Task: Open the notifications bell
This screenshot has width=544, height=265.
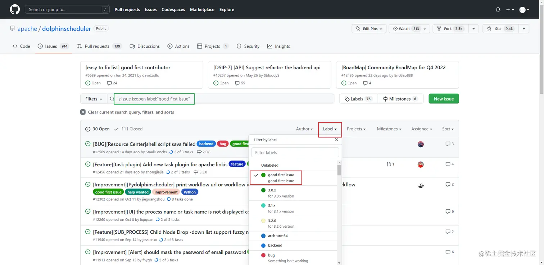Action: tap(498, 10)
